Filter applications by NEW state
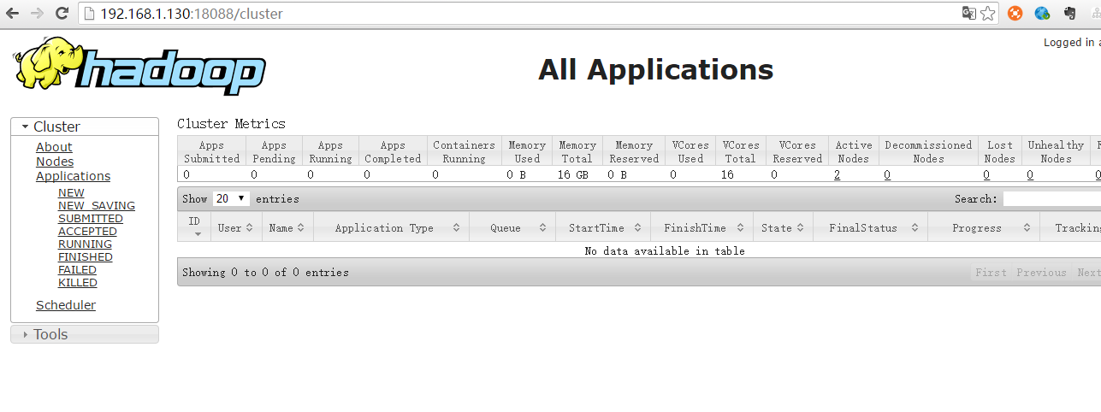 pyautogui.click(x=71, y=193)
